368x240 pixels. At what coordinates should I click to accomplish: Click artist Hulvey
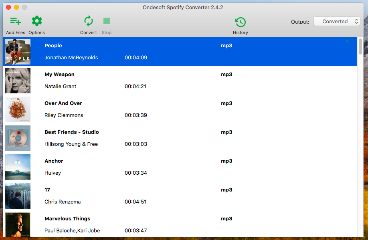[53, 173]
